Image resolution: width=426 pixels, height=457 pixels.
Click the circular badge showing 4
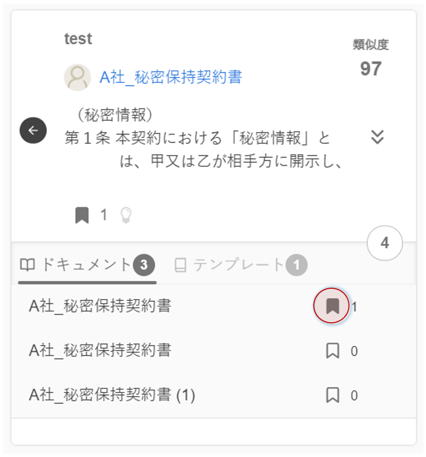pyautogui.click(x=384, y=243)
